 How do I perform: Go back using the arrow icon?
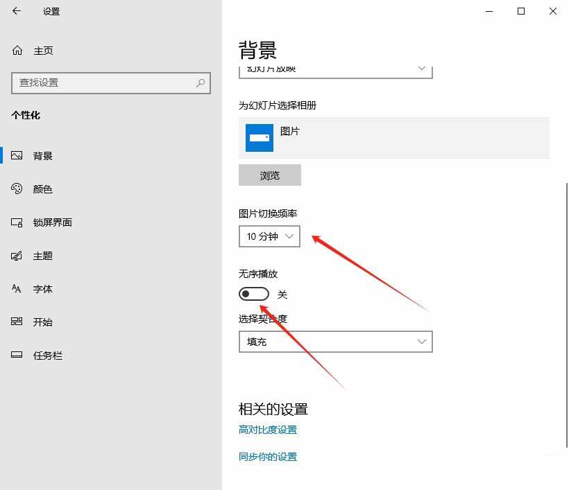point(17,11)
